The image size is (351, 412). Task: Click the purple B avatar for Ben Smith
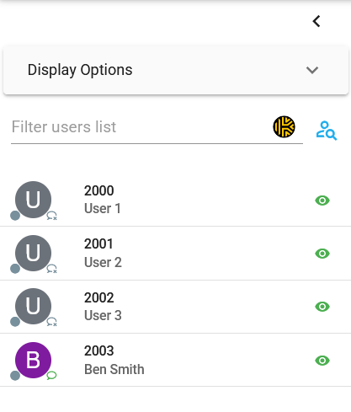(x=33, y=360)
